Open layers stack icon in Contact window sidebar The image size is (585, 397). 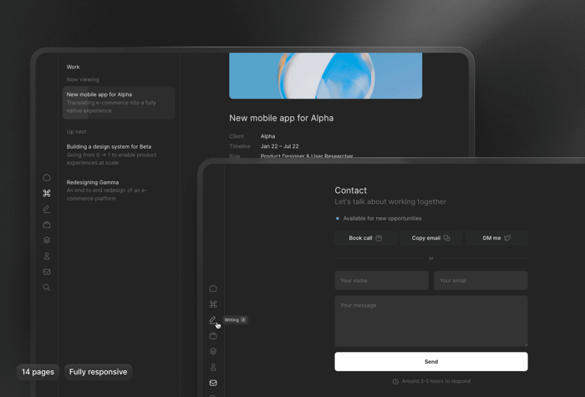(x=213, y=352)
